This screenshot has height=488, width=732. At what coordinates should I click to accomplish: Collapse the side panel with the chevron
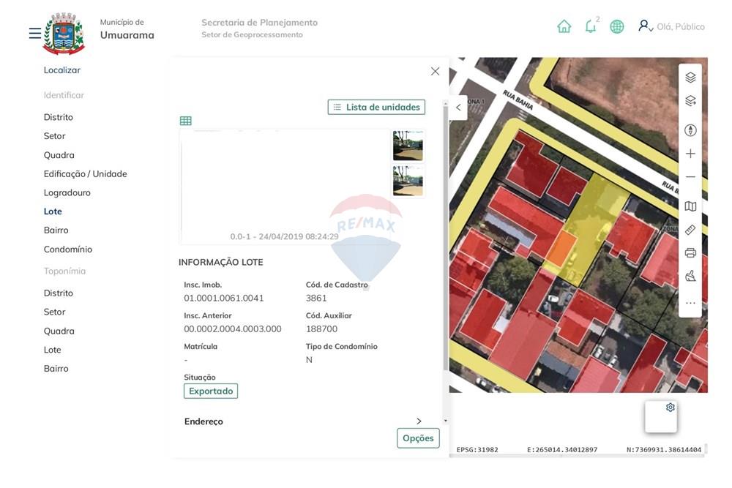point(457,107)
